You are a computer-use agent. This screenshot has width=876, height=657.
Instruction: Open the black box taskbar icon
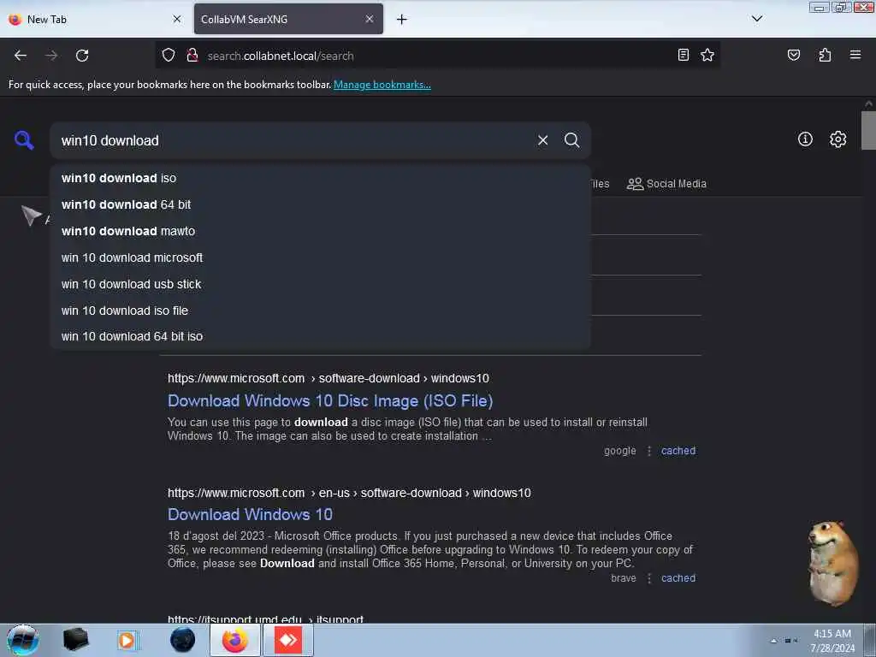pos(75,640)
